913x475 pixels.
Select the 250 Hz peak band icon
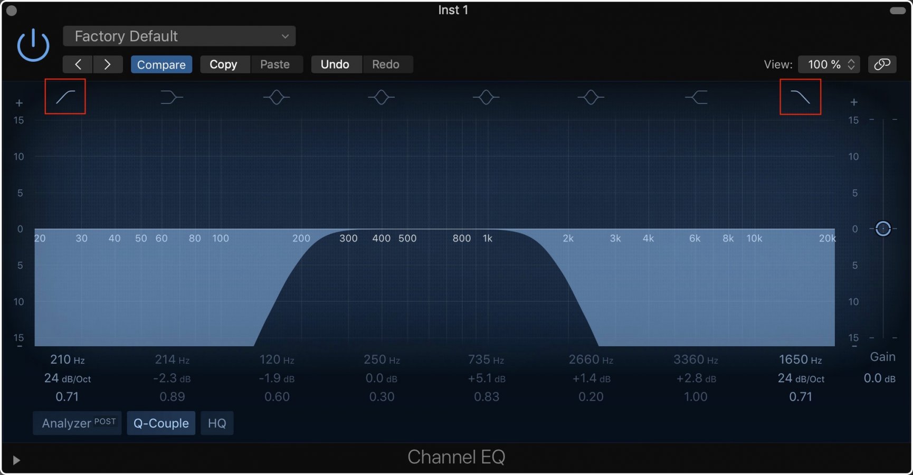(381, 97)
